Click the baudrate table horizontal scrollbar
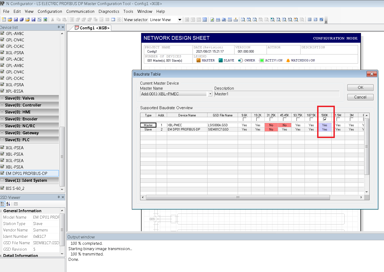 coord(238,198)
